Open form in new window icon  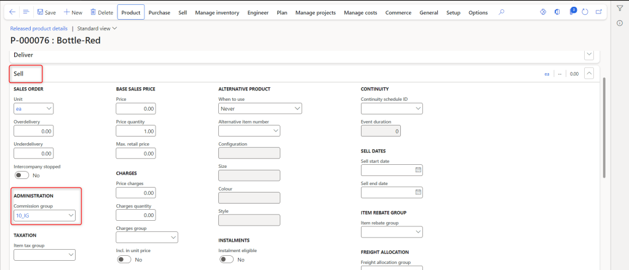point(599,12)
